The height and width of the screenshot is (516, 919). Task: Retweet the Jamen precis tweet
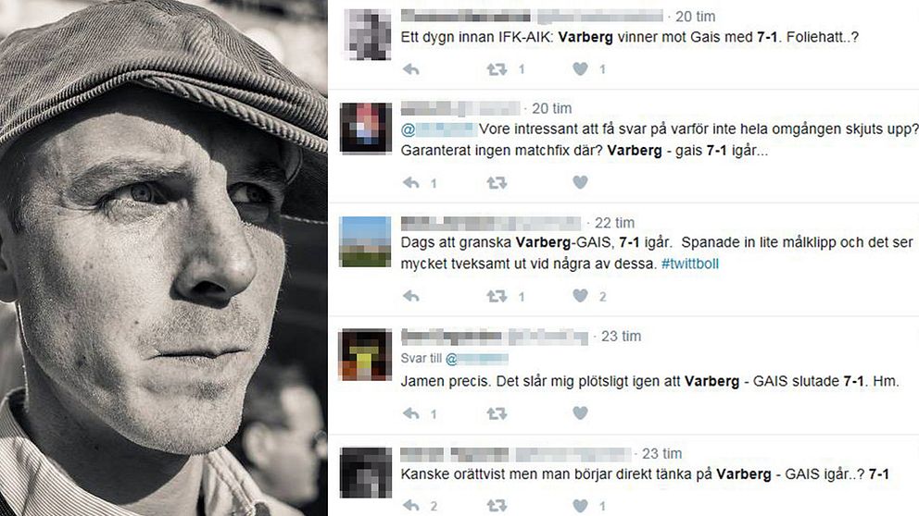pos(497,413)
